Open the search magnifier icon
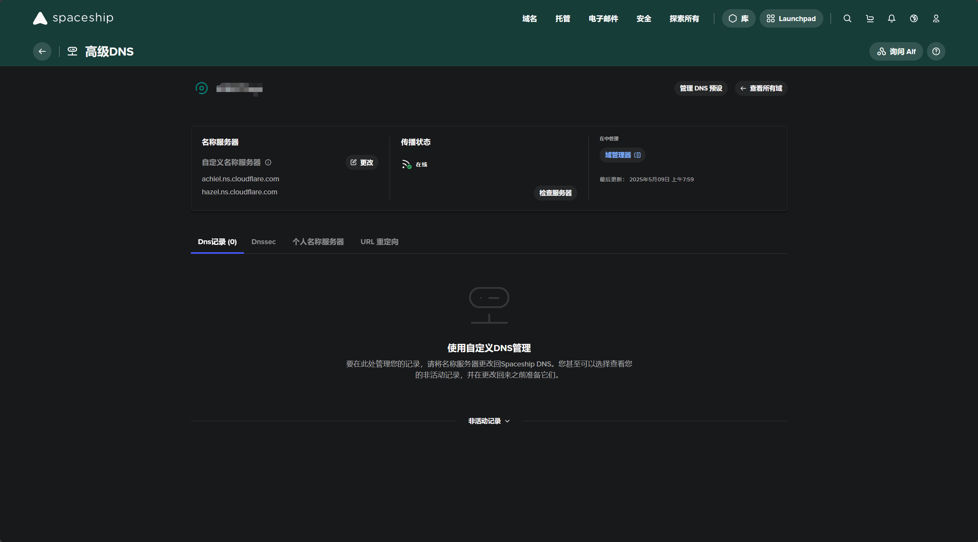 tap(847, 18)
